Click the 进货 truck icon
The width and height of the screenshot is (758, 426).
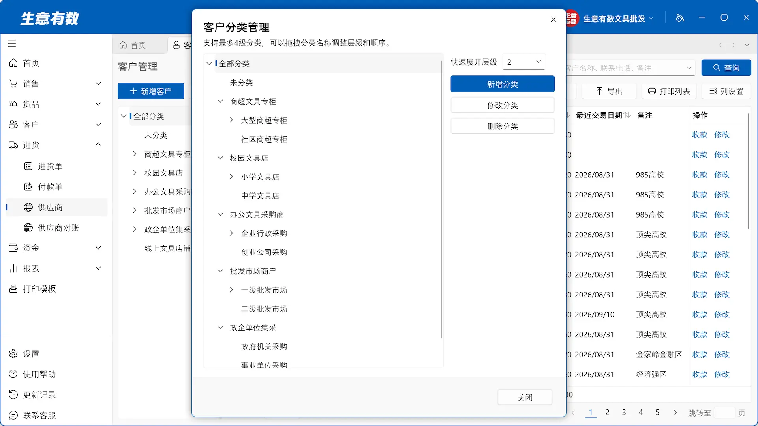(x=13, y=145)
